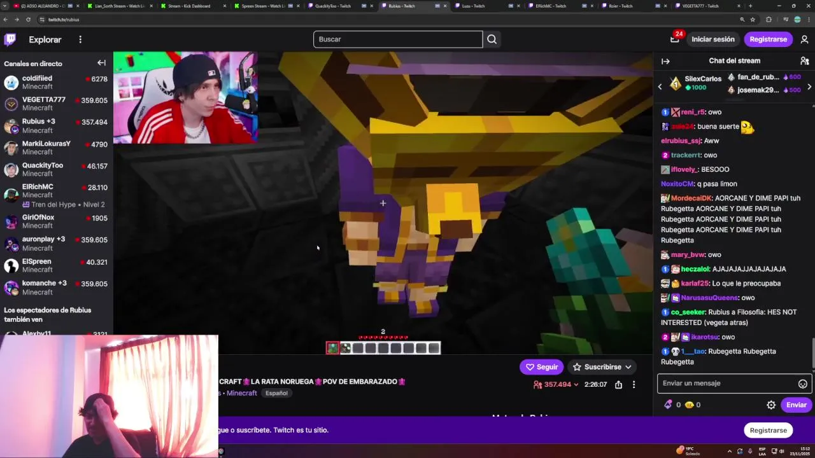This screenshot has width=815, height=458.
Task: Open auronplay +3 channel in sidebar
Action: tap(56, 244)
